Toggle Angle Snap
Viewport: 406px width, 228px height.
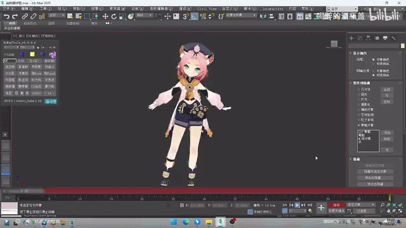tap(195, 16)
